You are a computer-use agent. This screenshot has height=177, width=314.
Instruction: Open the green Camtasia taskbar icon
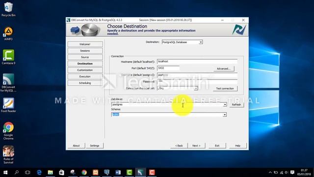tap(130, 173)
